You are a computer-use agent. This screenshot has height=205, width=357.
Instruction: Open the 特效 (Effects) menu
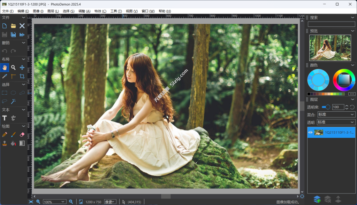(100, 11)
